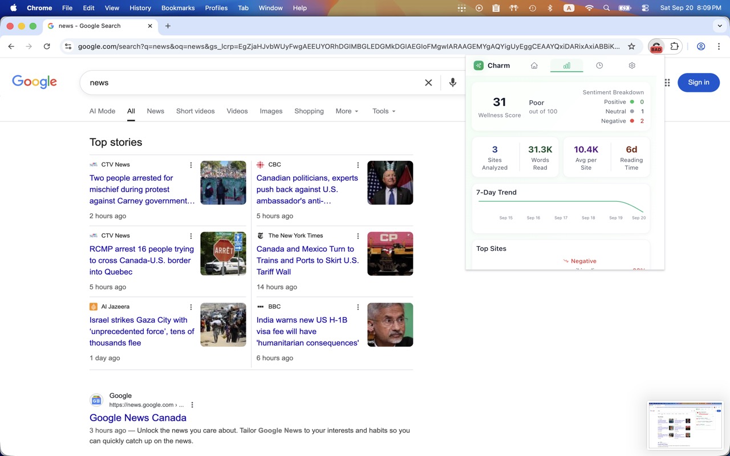The image size is (730, 456).
Task: Open Charm settings gear
Action: 632,66
